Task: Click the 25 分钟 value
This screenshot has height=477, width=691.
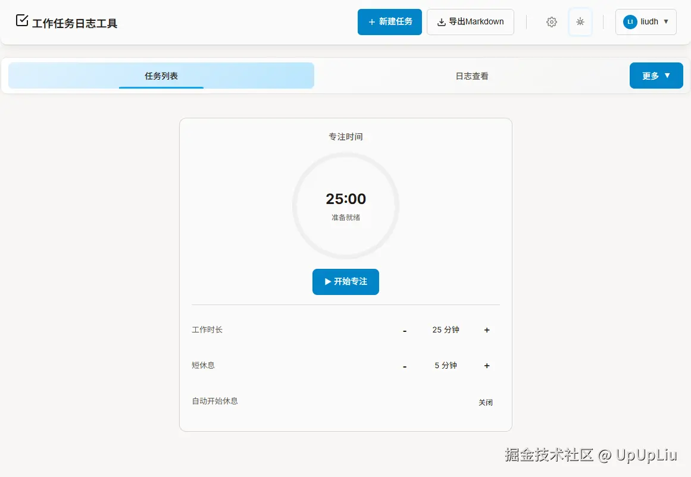Action: (446, 330)
